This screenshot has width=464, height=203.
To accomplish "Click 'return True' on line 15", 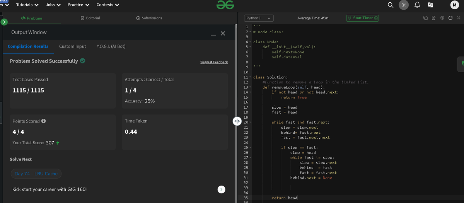I will [294, 97].
